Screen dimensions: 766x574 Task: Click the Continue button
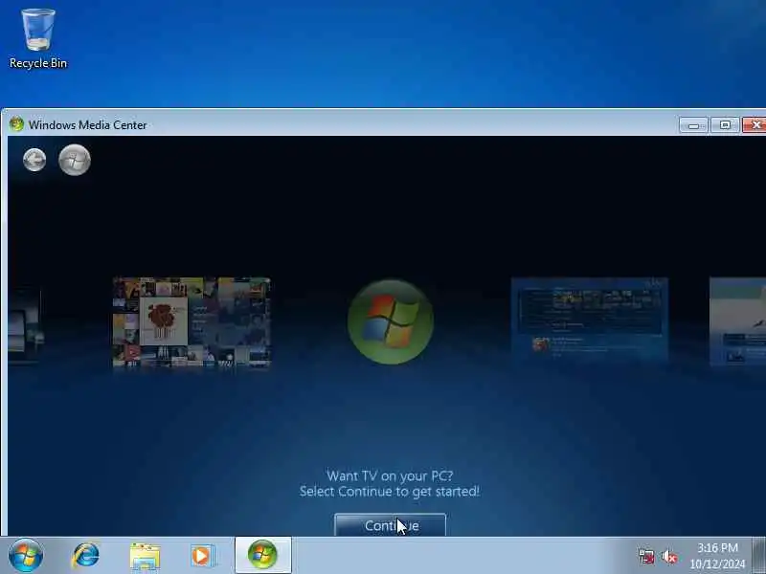[x=390, y=524]
